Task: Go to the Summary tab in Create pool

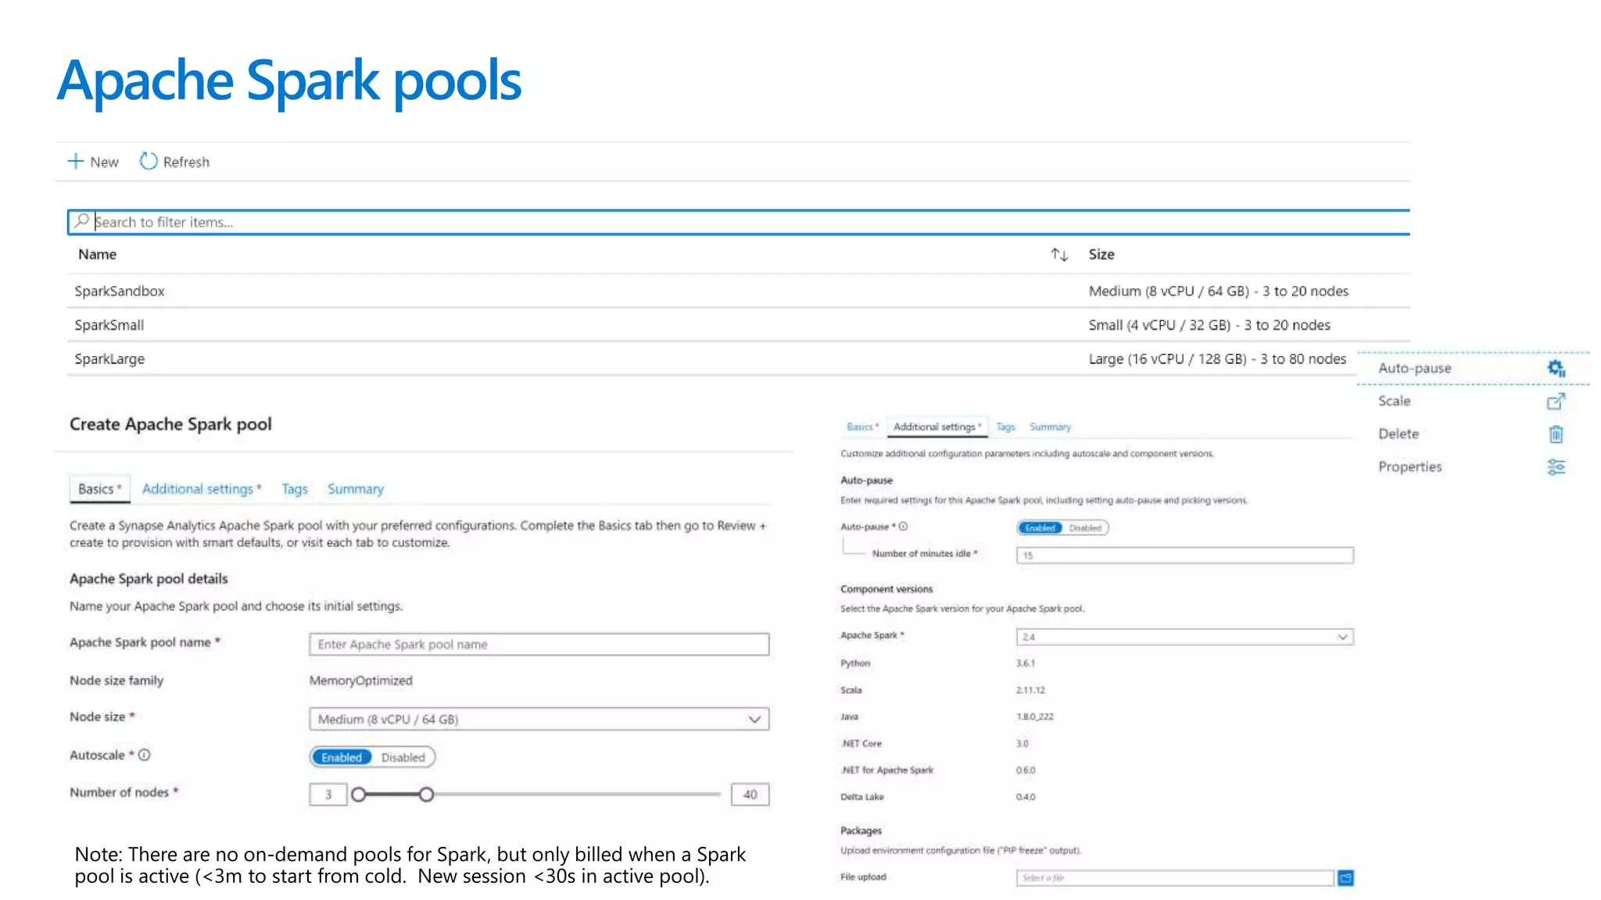Action: pyautogui.click(x=356, y=489)
